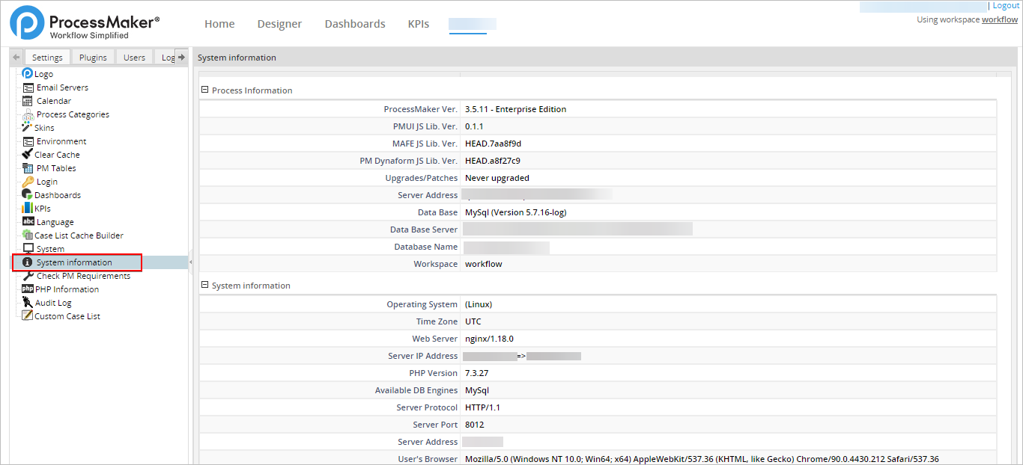Image resolution: width=1023 pixels, height=465 pixels.
Task: Click the Logo icon in settings list
Action: pyautogui.click(x=28, y=74)
